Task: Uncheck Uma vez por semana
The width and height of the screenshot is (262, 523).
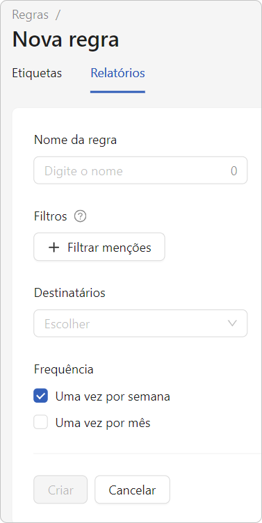Action: [41, 396]
